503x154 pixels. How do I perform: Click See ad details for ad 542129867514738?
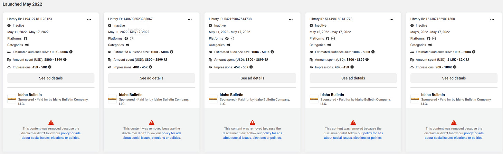(253, 78)
